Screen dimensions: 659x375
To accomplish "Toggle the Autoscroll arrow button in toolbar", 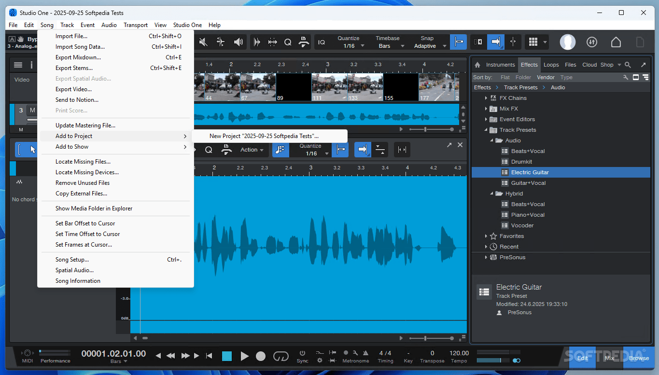I will (496, 42).
